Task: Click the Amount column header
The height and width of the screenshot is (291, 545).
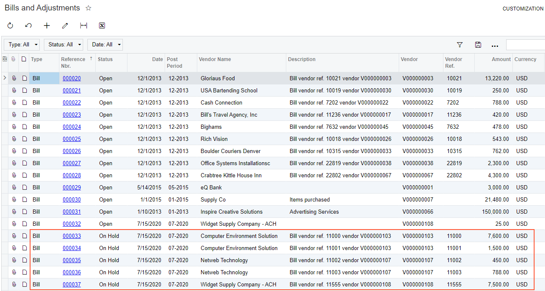Action: point(501,59)
